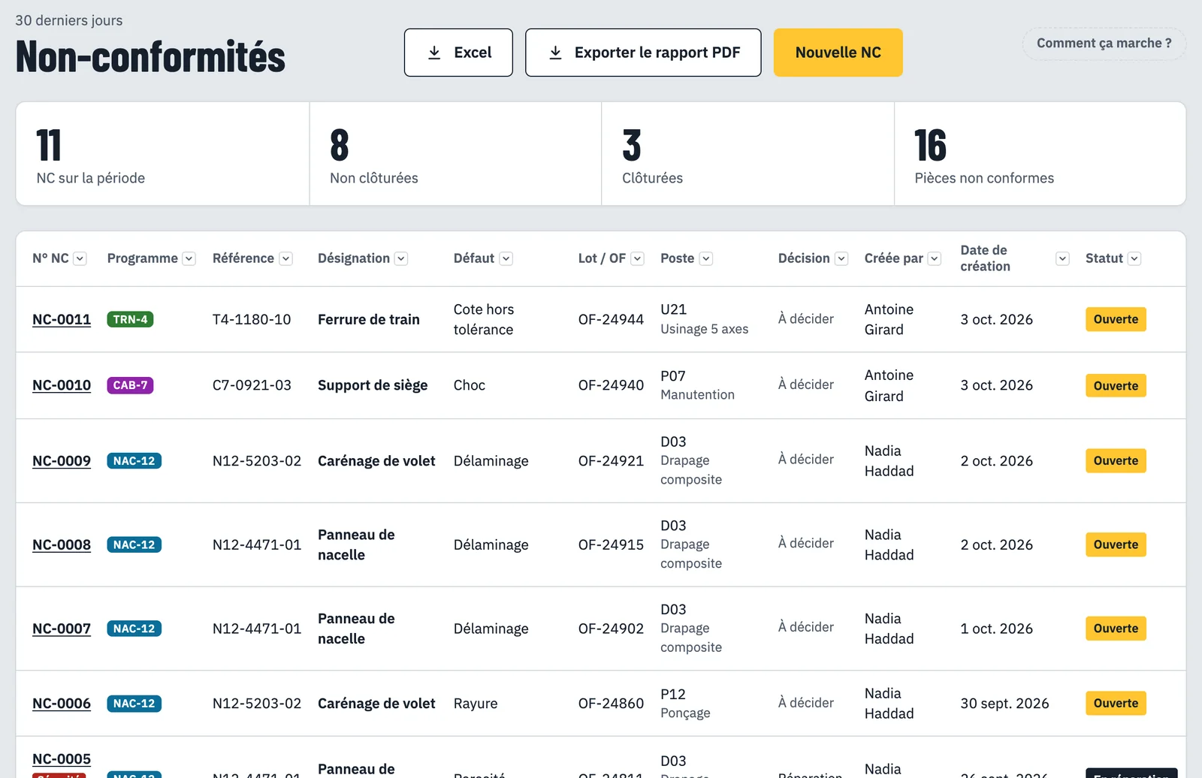Open the N° NC column filter dropdown
Image resolution: width=1202 pixels, height=778 pixels.
point(80,258)
